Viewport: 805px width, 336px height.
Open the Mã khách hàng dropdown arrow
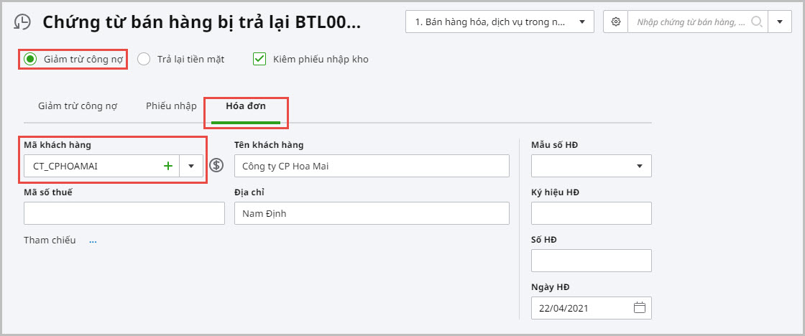[191, 166]
